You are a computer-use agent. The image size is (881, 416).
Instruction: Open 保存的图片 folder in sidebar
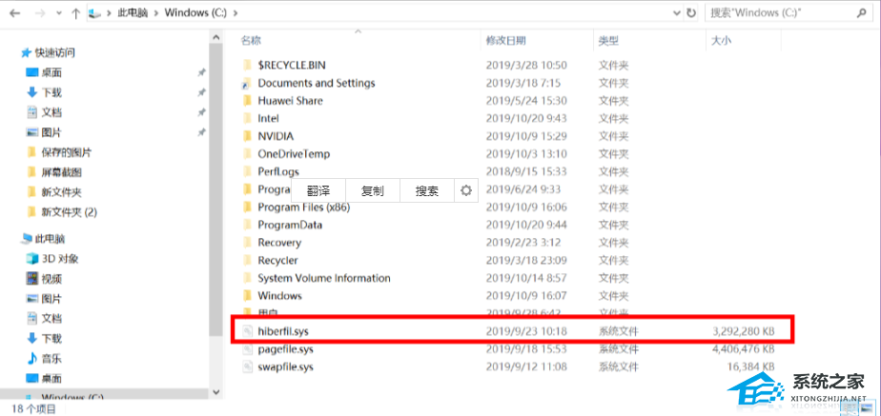click(x=67, y=152)
